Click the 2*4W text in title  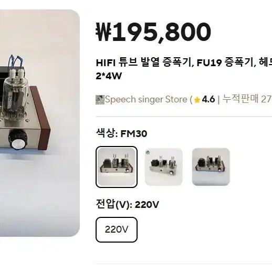pos(109,76)
